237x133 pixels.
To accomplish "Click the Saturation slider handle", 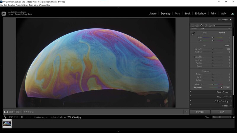I will click(221, 87).
